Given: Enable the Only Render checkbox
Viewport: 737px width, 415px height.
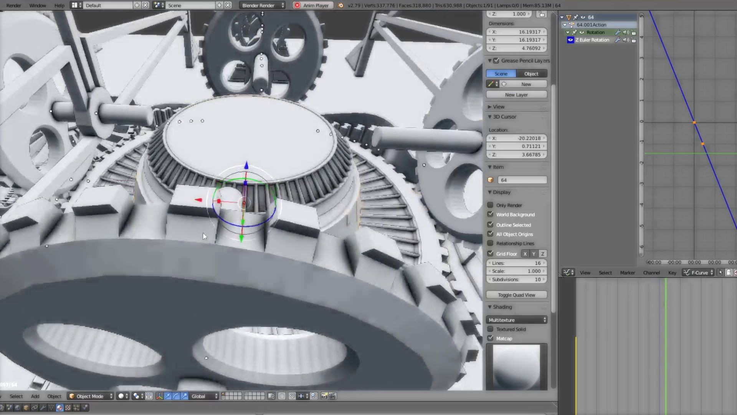Looking at the screenshot, I should [491, 205].
